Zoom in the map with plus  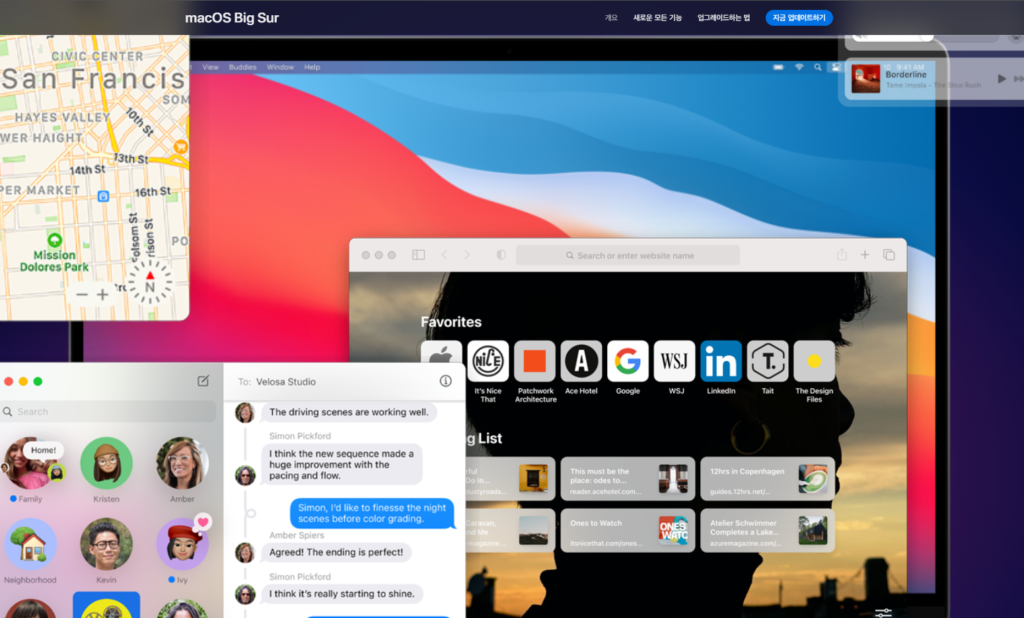[102, 294]
